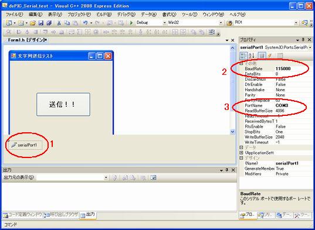Select the serialPort1 component in tray
This screenshot has height=230, width=315.
25,145
